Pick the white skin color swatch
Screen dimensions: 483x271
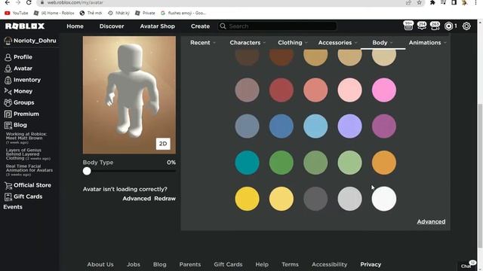(384, 199)
